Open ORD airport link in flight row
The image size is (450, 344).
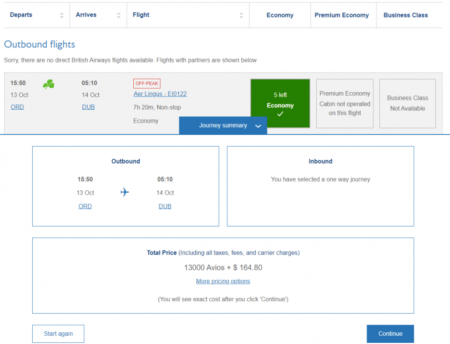pyautogui.click(x=18, y=107)
